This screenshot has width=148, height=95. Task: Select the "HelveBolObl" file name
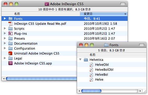[x=104, y=70]
